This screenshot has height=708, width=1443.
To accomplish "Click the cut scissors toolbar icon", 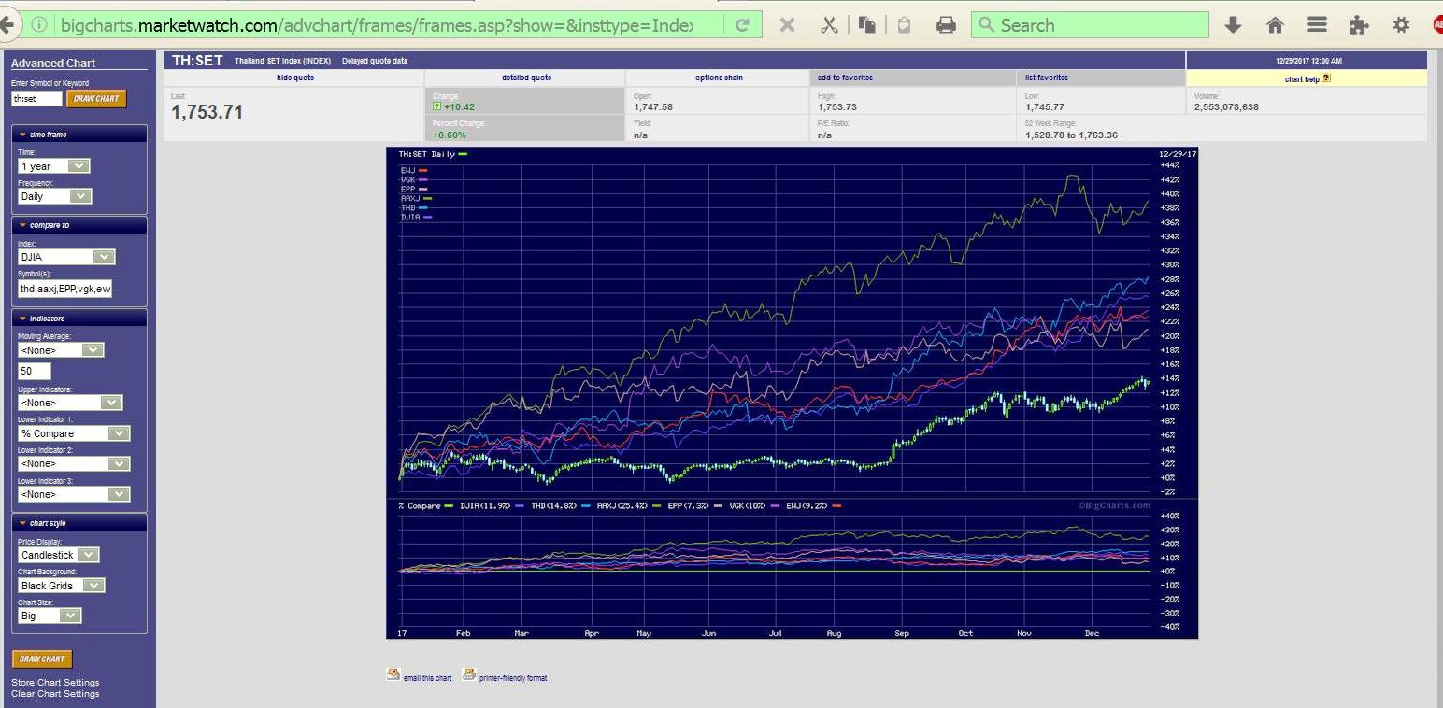I will click(x=828, y=25).
